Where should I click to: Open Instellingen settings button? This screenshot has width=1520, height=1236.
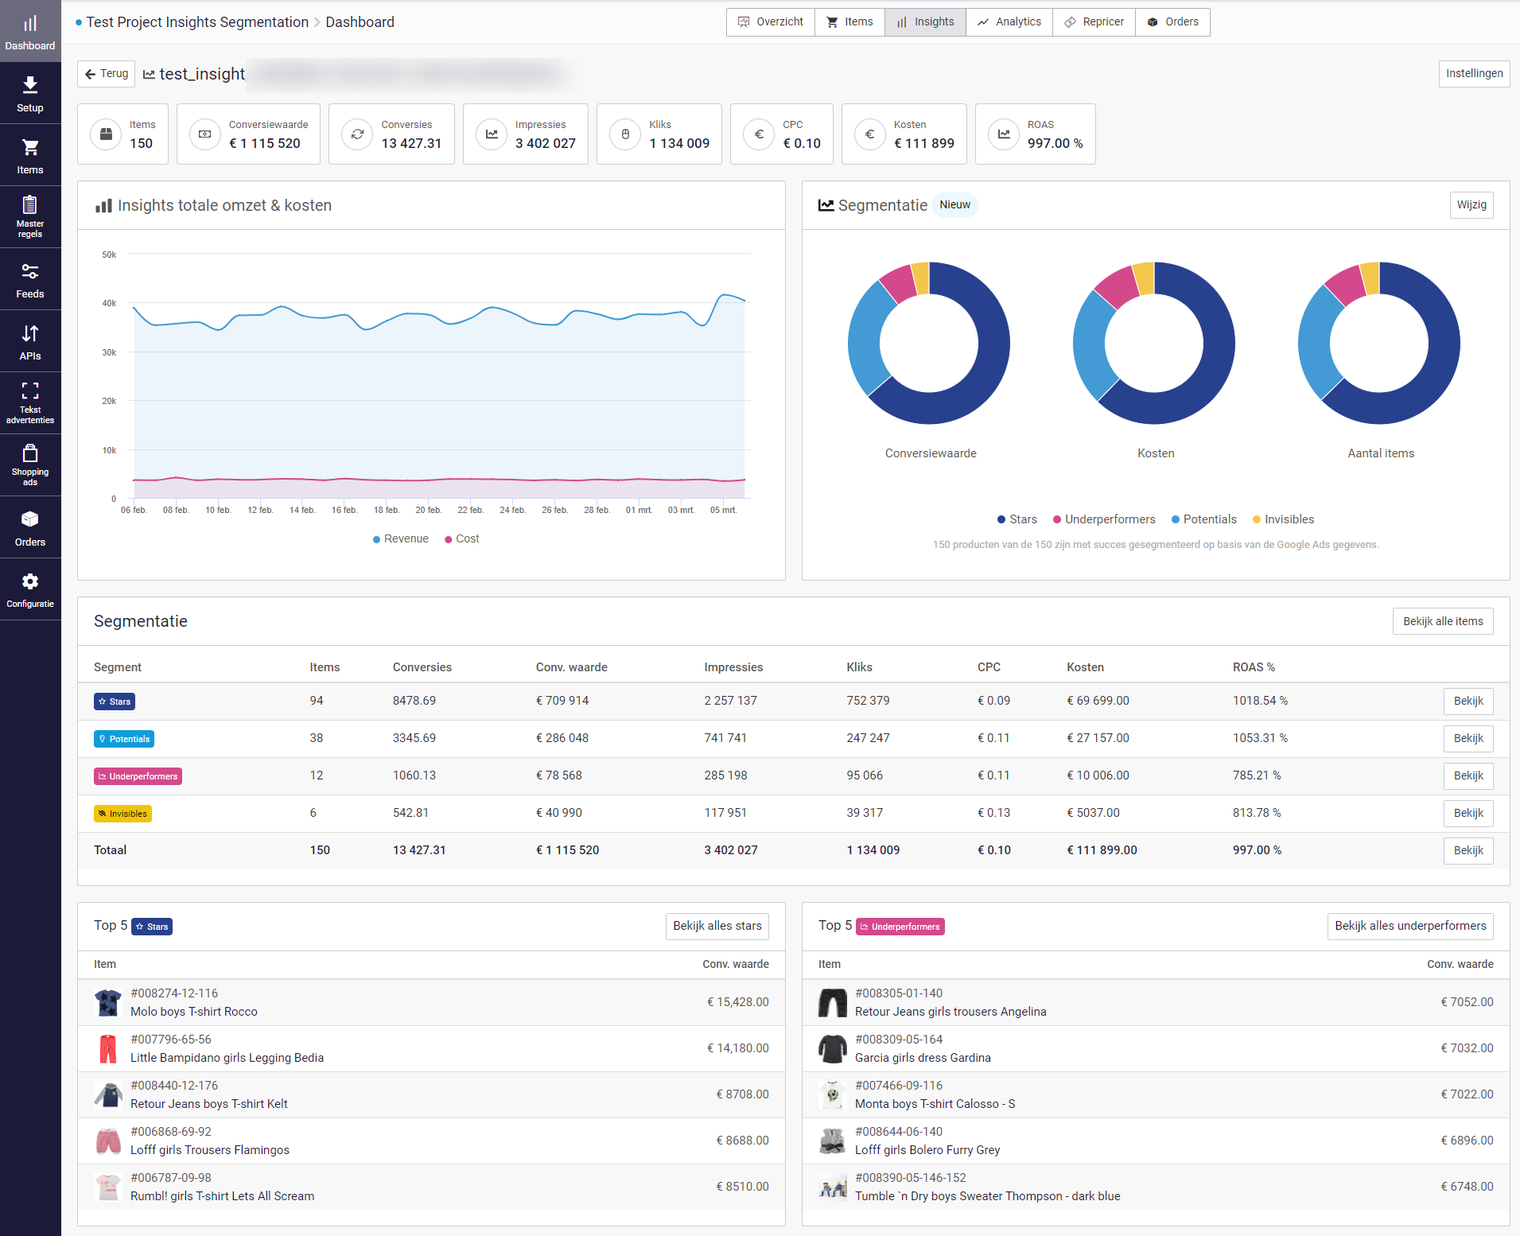click(x=1474, y=74)
